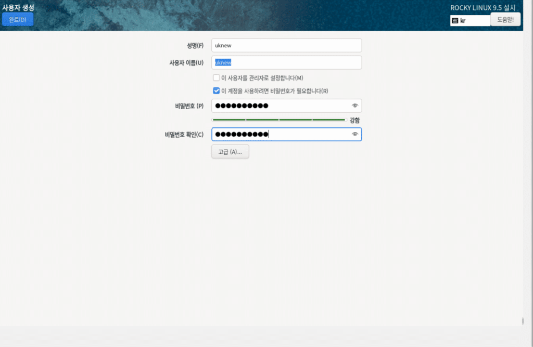The image size is (533, 347).
Task: Open the 도움말! help button
Action: 505,20
